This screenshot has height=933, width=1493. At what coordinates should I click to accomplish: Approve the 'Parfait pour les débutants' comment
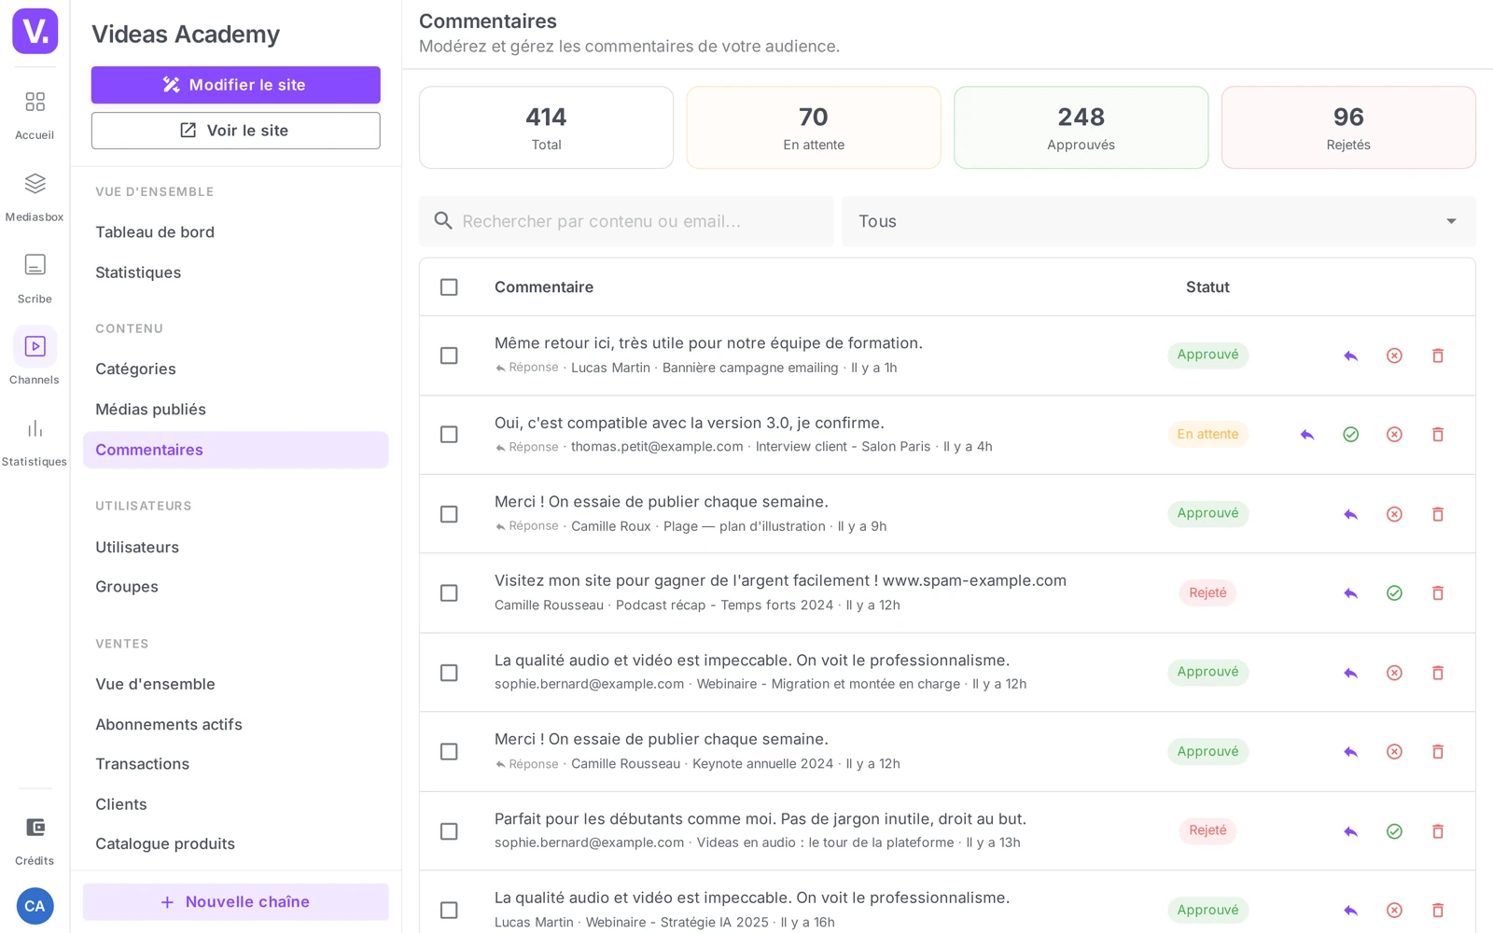pos(1394,831)
